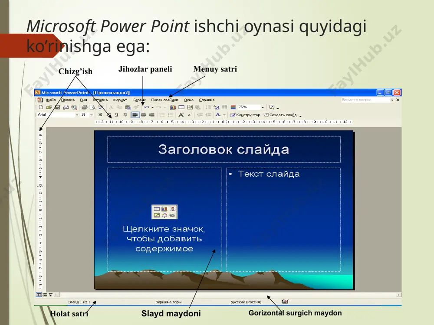Viewport: 434px width, 325px height.
Task: Click the Конструктор button
Action: (245, 115)
